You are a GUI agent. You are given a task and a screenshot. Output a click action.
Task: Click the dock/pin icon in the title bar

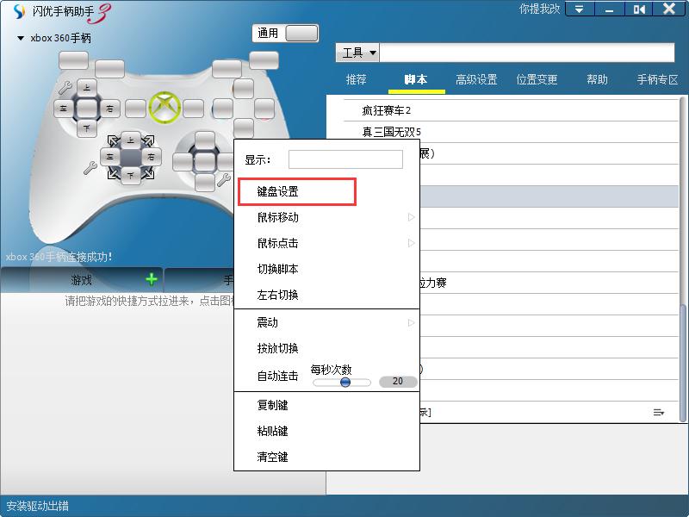[x=639, y=9]
